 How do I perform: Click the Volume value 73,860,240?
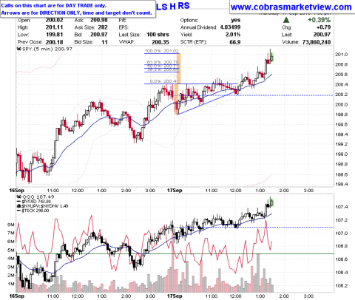317,42
